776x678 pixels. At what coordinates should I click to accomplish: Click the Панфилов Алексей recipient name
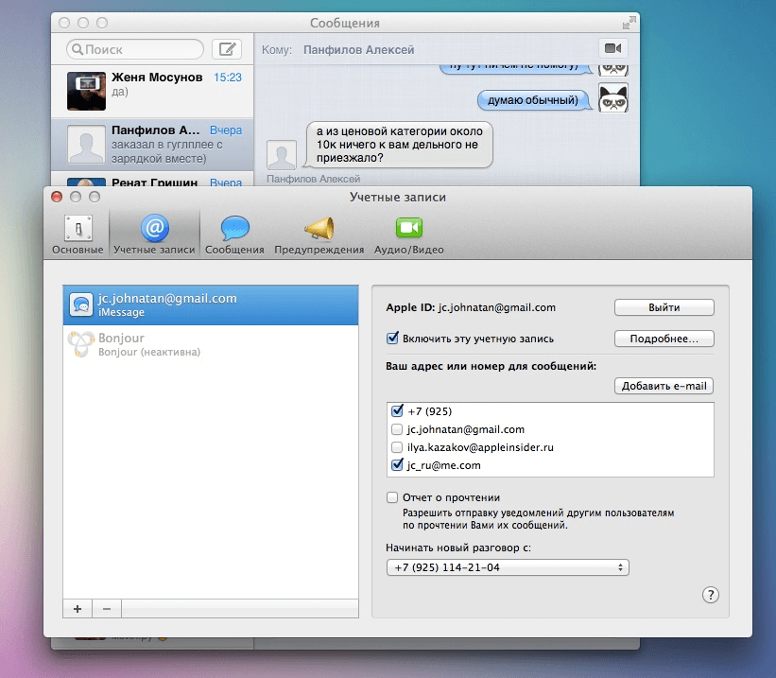tap(359, 49)
